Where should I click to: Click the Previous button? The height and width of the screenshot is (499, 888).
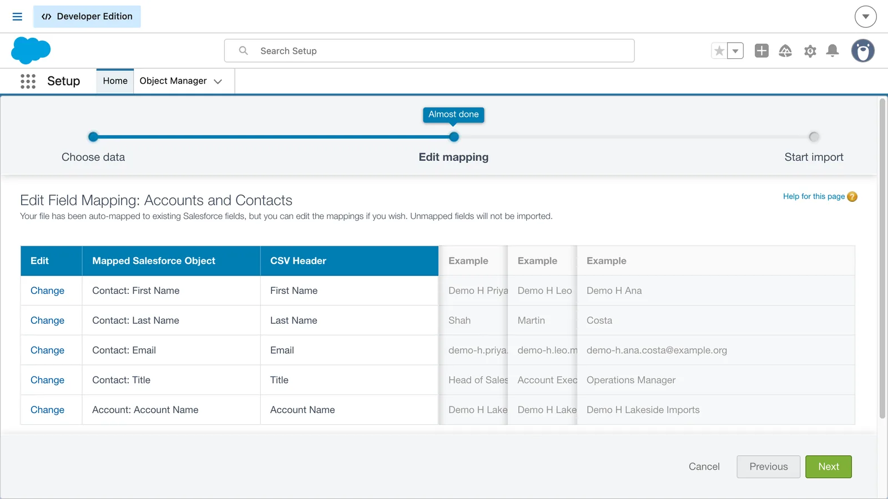tap(768, 467)
